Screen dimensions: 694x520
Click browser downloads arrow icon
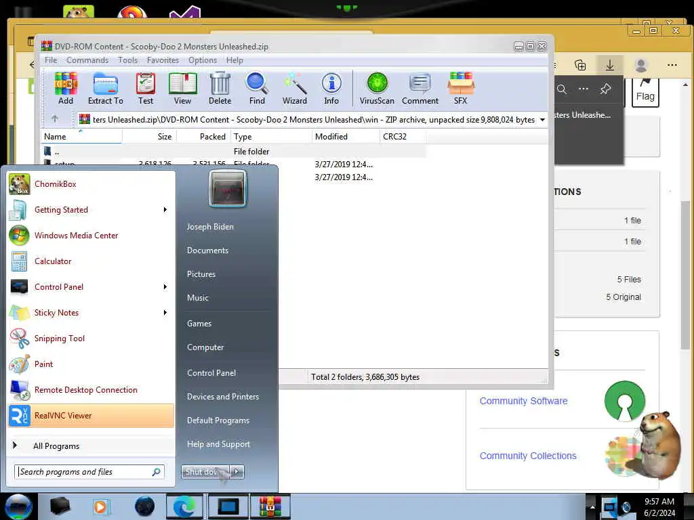coord(610,66)
